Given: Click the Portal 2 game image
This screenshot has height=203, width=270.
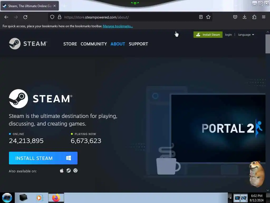Looking at the screenshot, I should (218, 128).
